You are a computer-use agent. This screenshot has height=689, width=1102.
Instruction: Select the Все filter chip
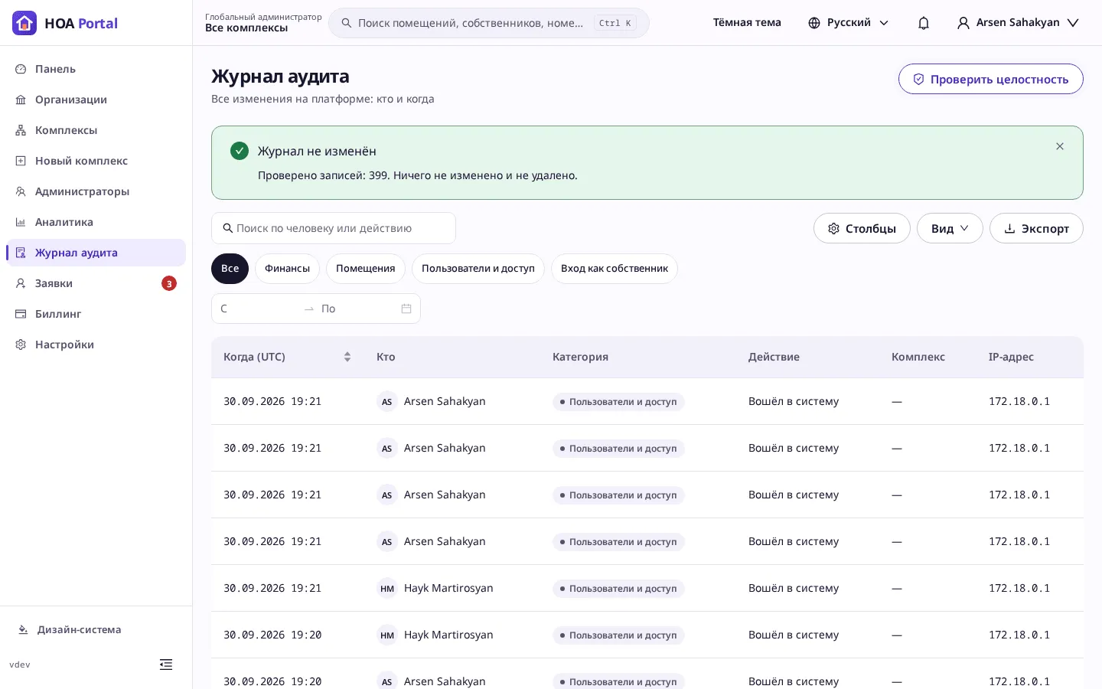230,269
